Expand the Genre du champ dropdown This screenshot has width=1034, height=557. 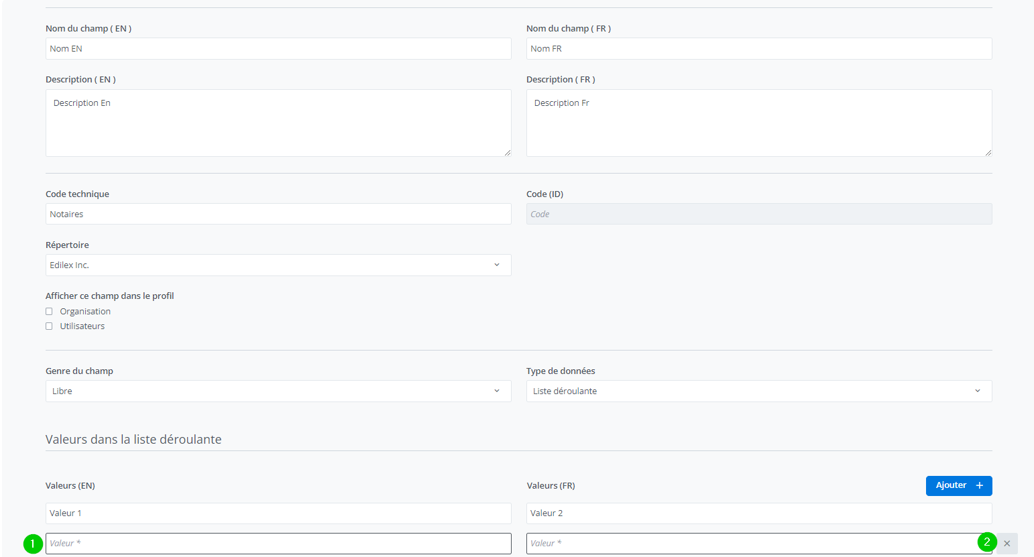coord(278,391)
